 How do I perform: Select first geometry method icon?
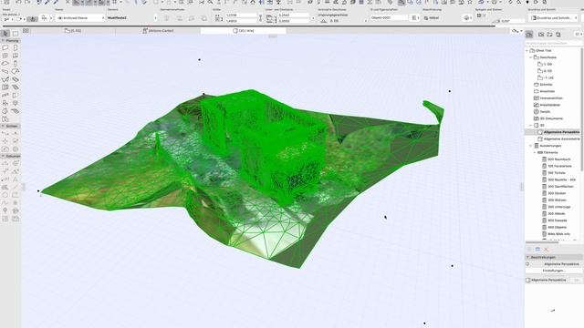coord(166,18)
